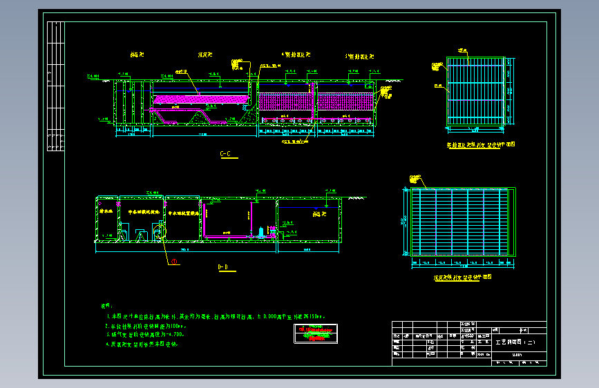Viewport: 599px width, 388px height.
Task: Click the 调节池 label above section C-C
Action: tap(137, 55)
